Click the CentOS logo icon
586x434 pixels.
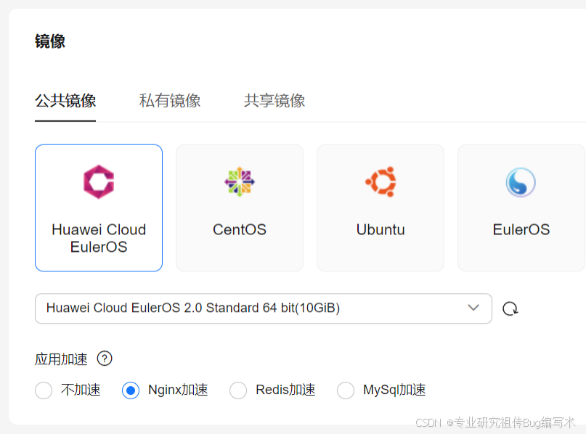click(x=240, y=181)
